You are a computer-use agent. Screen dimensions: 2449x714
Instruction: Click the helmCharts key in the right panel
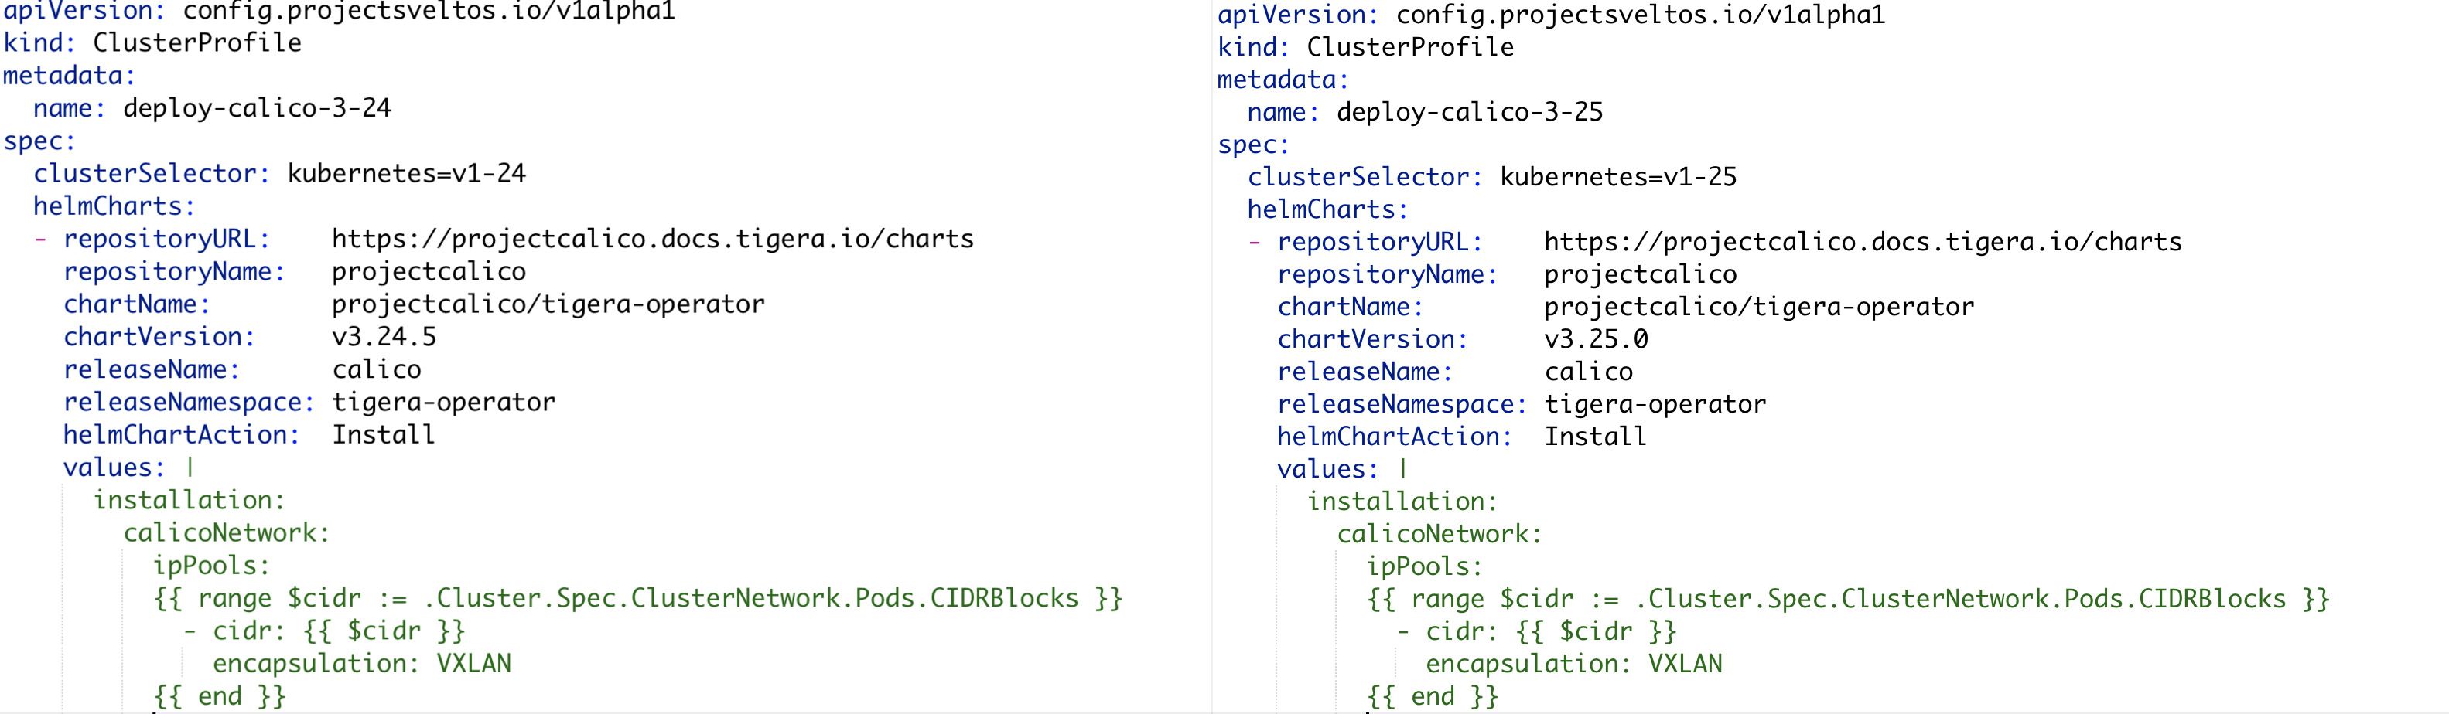(1327, 210)
